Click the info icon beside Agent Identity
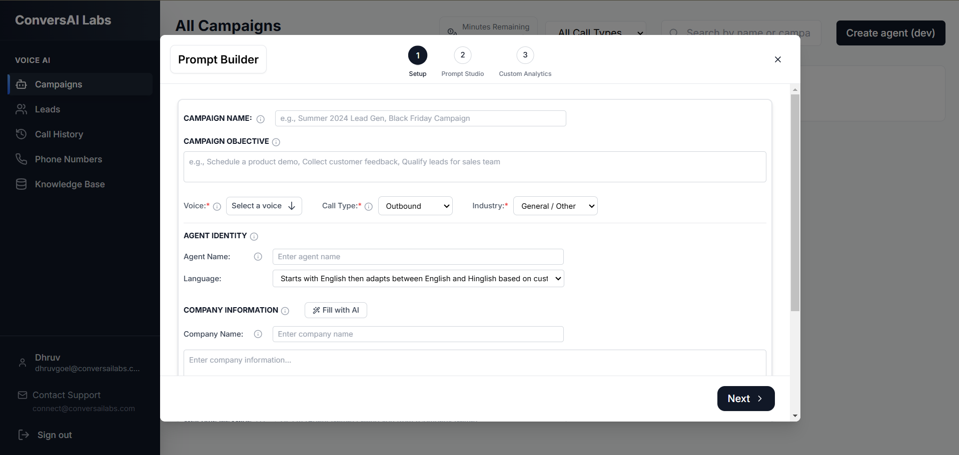The image size is (959, 455). [254, 236]
